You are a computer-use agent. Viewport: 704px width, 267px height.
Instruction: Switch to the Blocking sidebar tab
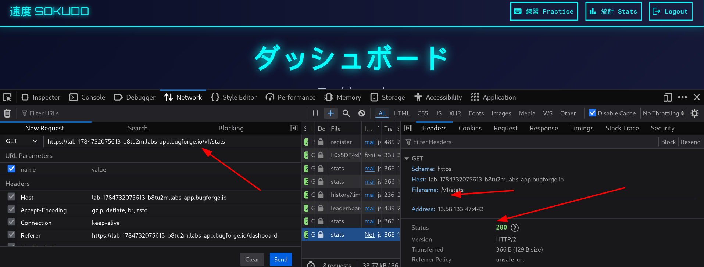(x=231, y=128)
